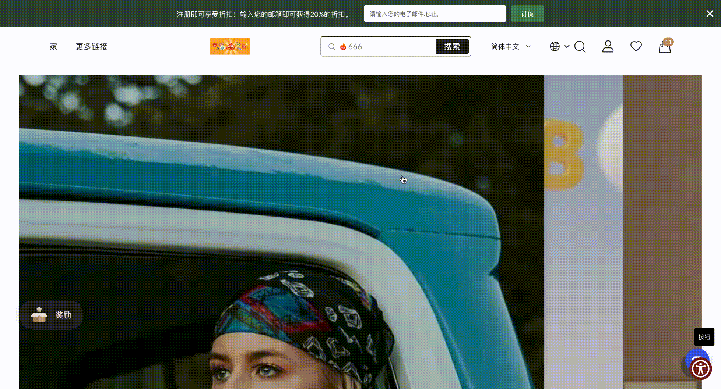The image size is (721, 389).
Task: Open the accessibility options icon
Action: pos(700,369)
